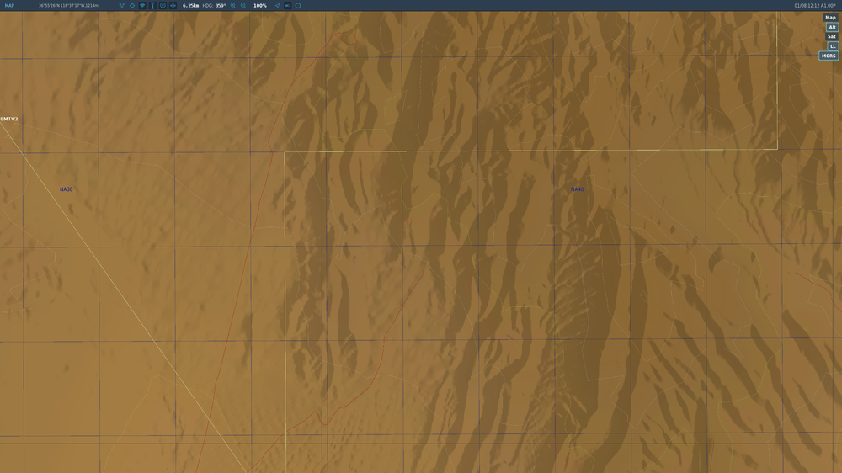This screenshot has width=842, height=473.
Task: Toggle MGRS grid overlay
Action: point(829,56)
